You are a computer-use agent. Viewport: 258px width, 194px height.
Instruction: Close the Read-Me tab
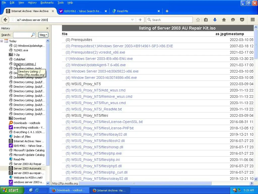pyautogui.click(x=159, y=11)
